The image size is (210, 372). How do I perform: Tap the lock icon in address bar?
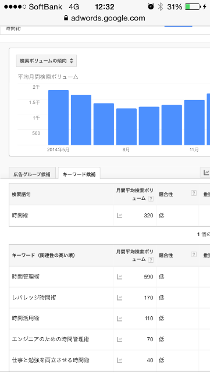(x=66, y=18)
